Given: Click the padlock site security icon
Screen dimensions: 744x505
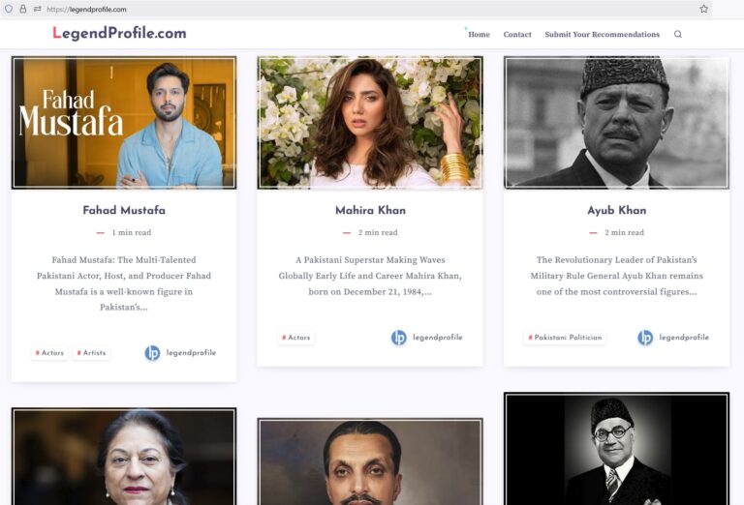Looking at the screenshot, I should (x=23, y=9).
